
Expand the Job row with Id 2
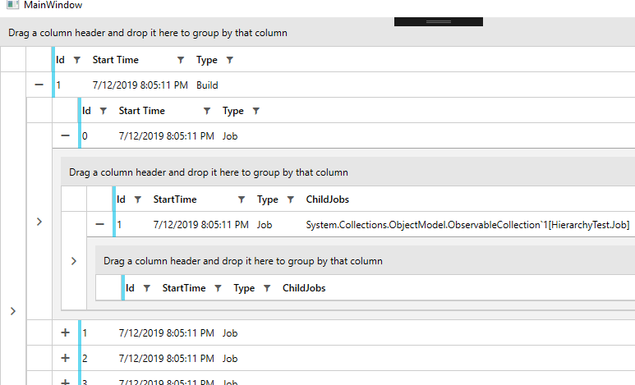[x=66, y=359]
